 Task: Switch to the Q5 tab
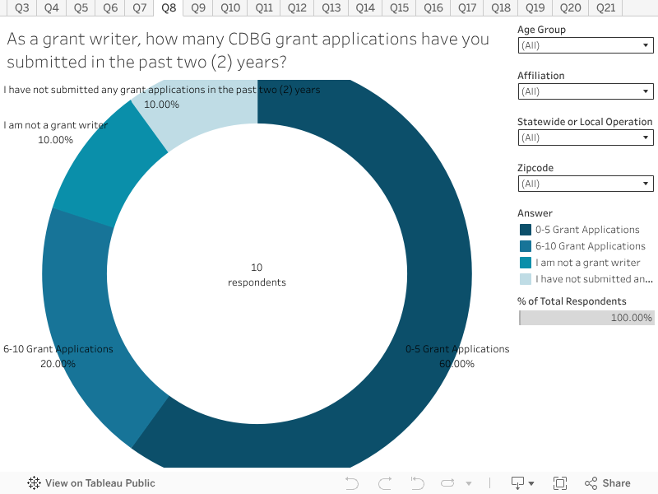pyautogui.click(x=81, y=7)
